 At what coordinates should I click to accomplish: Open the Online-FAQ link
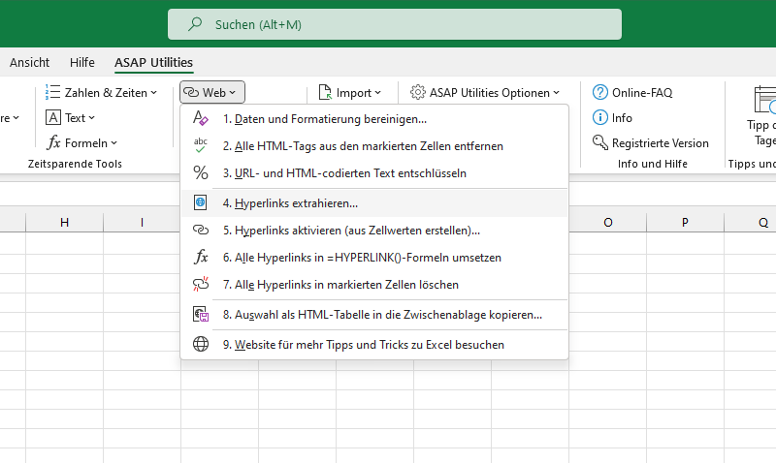coord(642,92)
